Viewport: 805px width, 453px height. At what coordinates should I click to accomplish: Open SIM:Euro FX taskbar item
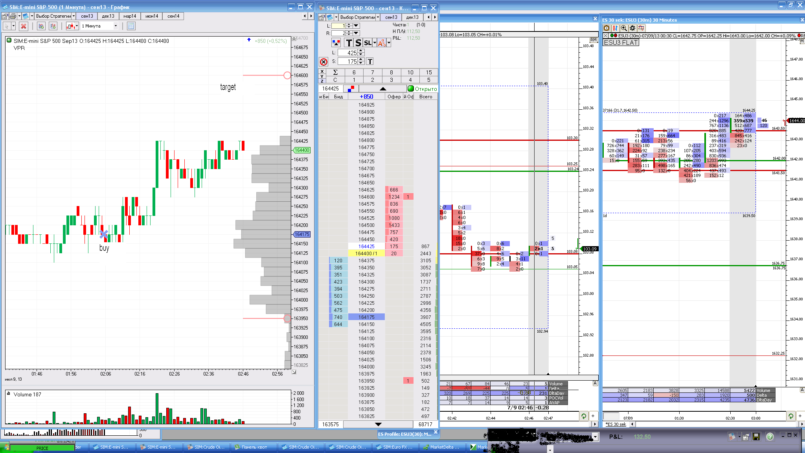pos(395,447)
